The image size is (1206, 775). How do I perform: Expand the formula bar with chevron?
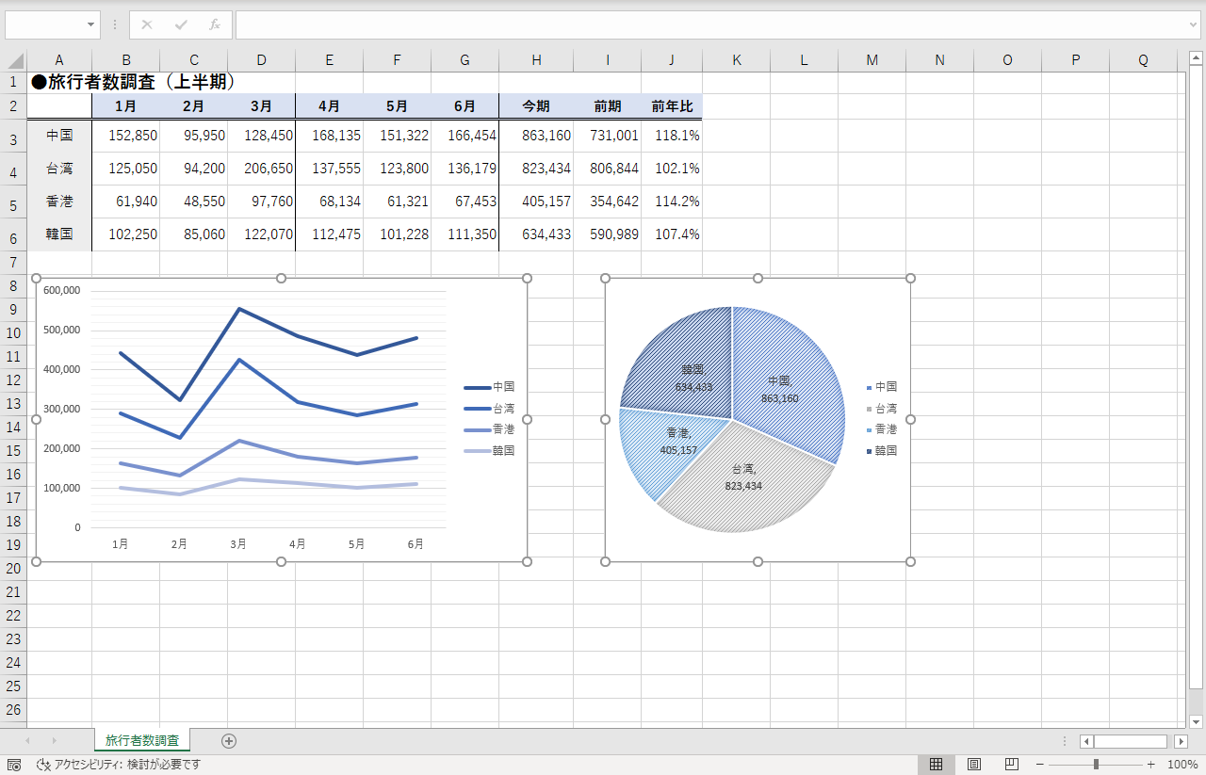click(1194, 24)
